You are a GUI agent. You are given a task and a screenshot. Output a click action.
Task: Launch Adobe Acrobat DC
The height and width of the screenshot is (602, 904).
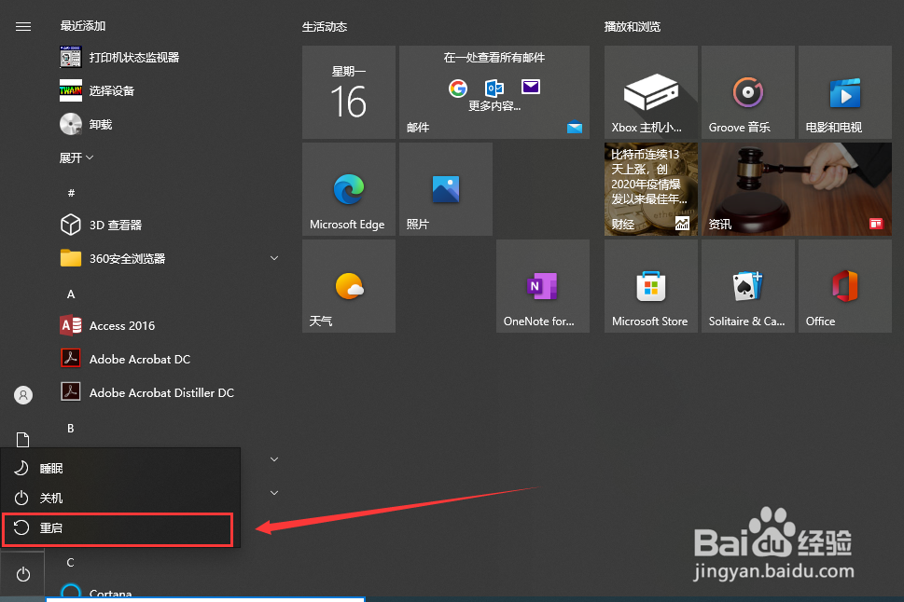pyautogui.click(x=125, y=359)
